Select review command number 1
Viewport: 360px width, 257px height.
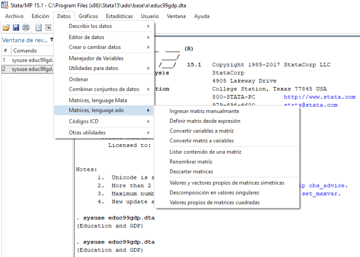(x=28, y=60)
